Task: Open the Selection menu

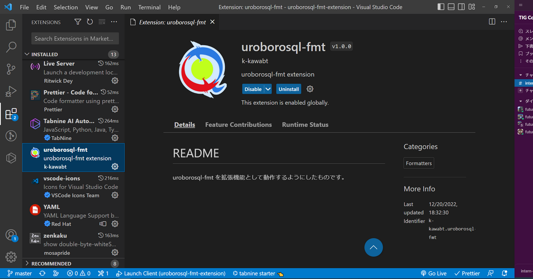Action: (66, 7)
